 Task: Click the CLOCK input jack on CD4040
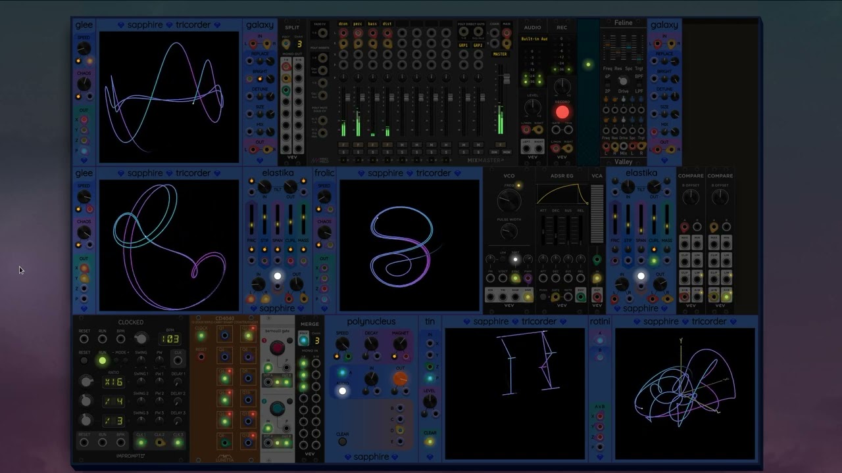201,336
